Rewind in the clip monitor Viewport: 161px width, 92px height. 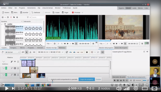[65, 43]
